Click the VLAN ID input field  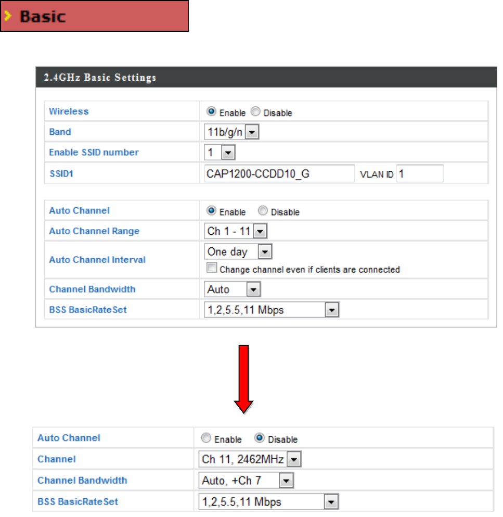click(x=420, y=173)
